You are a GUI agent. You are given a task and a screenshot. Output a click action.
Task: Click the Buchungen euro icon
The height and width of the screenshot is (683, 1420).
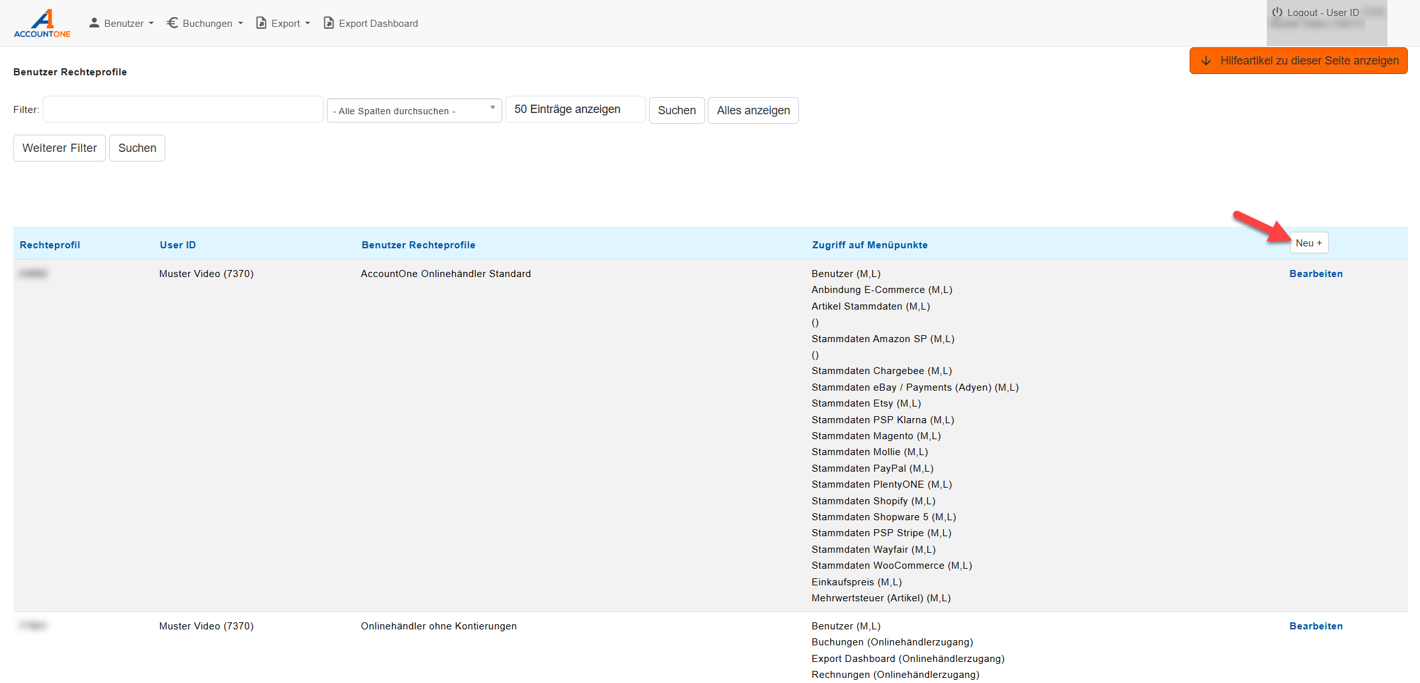172,23
